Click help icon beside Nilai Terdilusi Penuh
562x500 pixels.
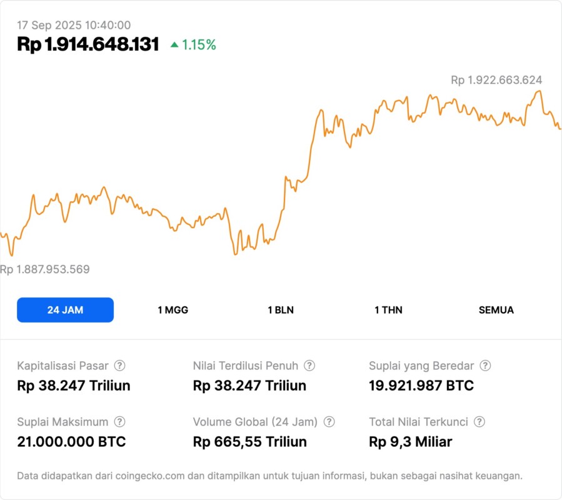(309, 366)
